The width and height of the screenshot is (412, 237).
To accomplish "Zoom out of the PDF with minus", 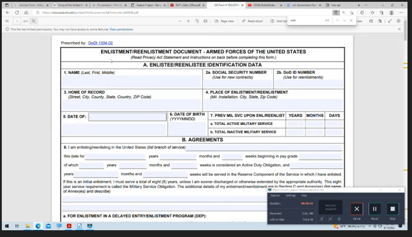I will click(180, 21).
